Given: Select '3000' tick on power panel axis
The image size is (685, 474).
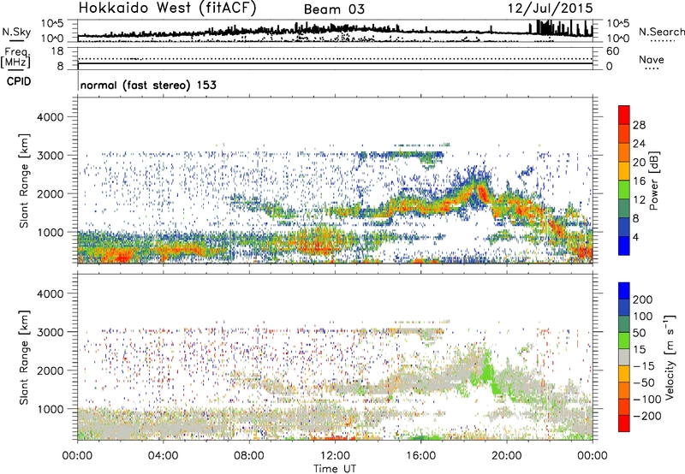Looking at the screenshot, I should 50,156.
